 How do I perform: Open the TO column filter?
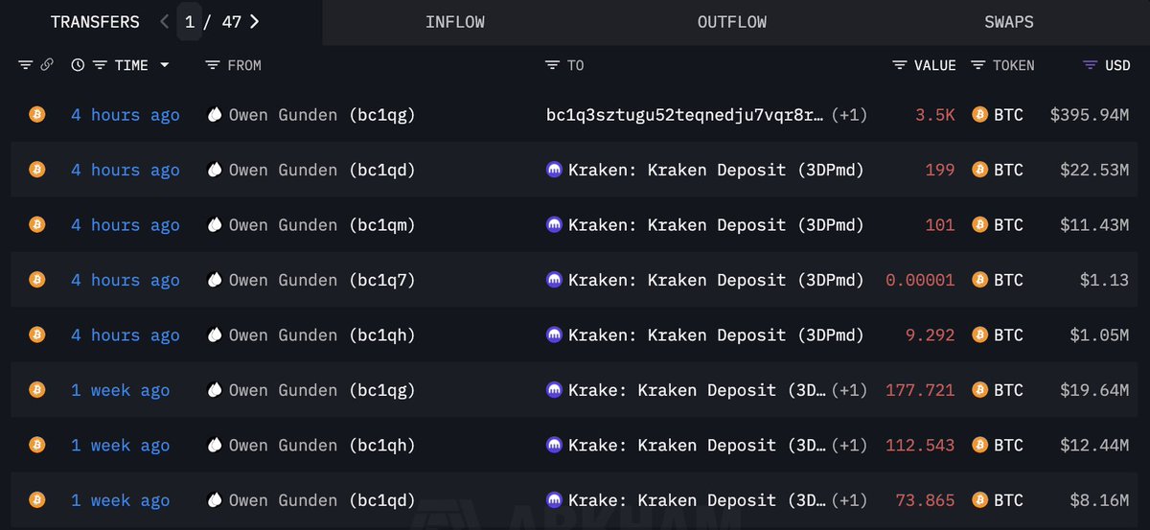pos(552,65)
